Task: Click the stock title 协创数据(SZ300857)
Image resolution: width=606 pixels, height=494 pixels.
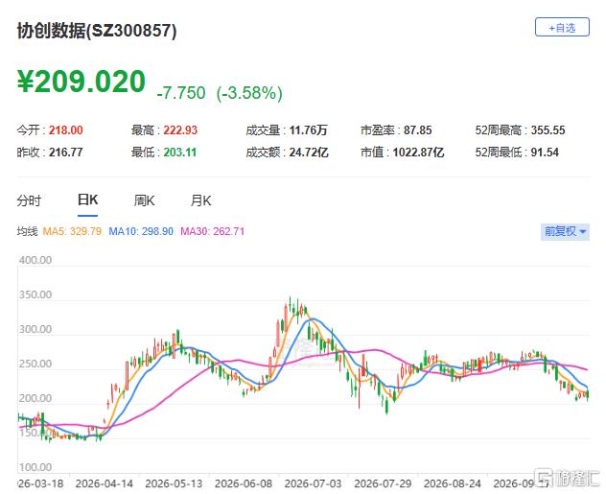Action: tap(97, 31)
